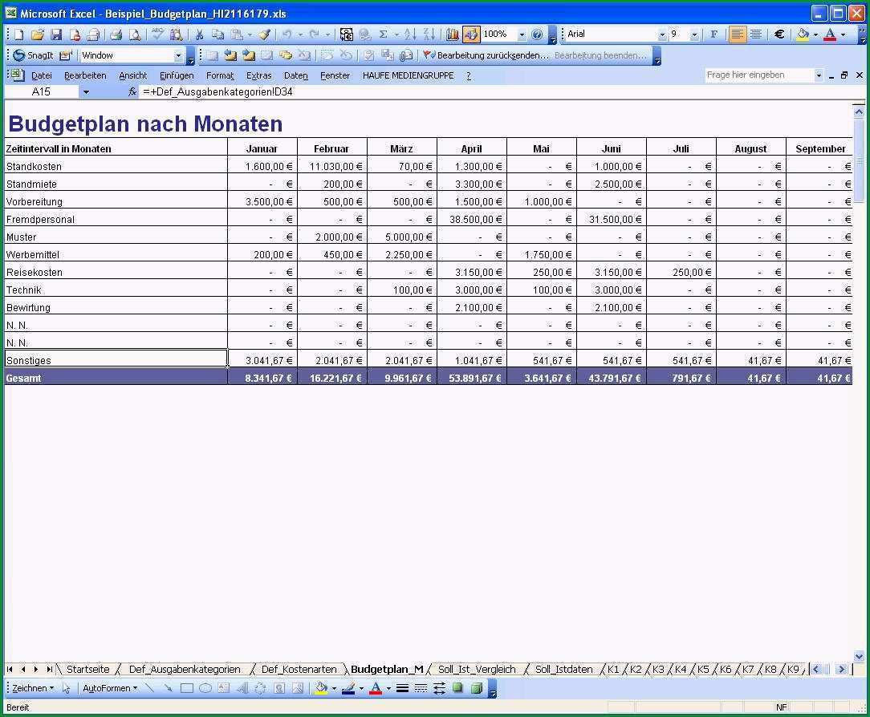This screenshot has width=870, height=717.
Task: Open the 3D style options
Action: 476,688
